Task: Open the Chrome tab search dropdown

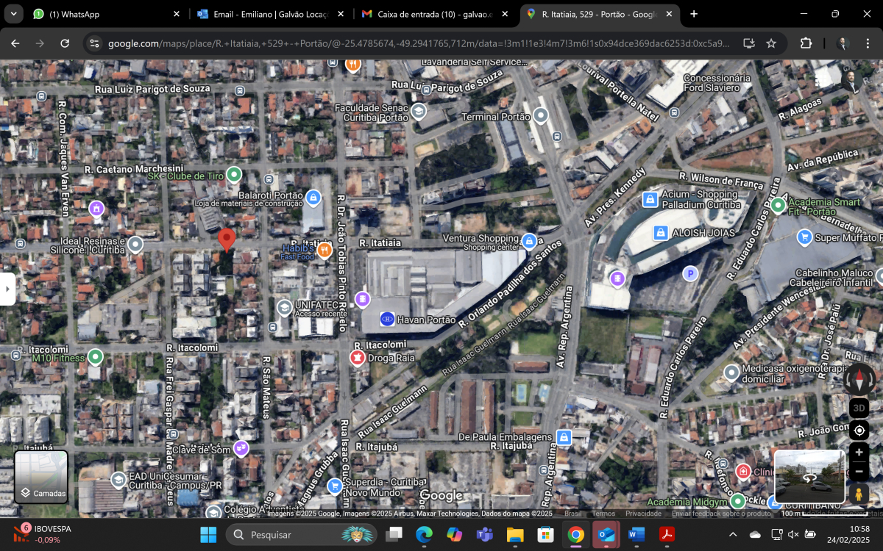Action: pos(15,14)
